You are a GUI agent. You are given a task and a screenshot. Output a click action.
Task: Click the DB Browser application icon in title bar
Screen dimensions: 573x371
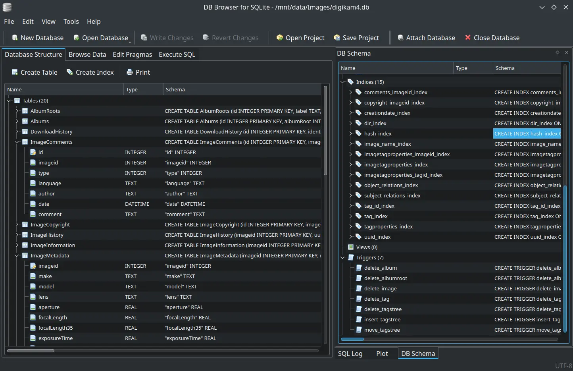7,7
